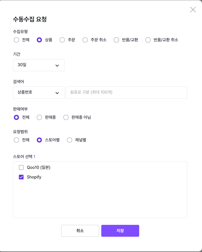Open the 30일 period dropdown
Screen dimensions: 202x252
[39, 65]
